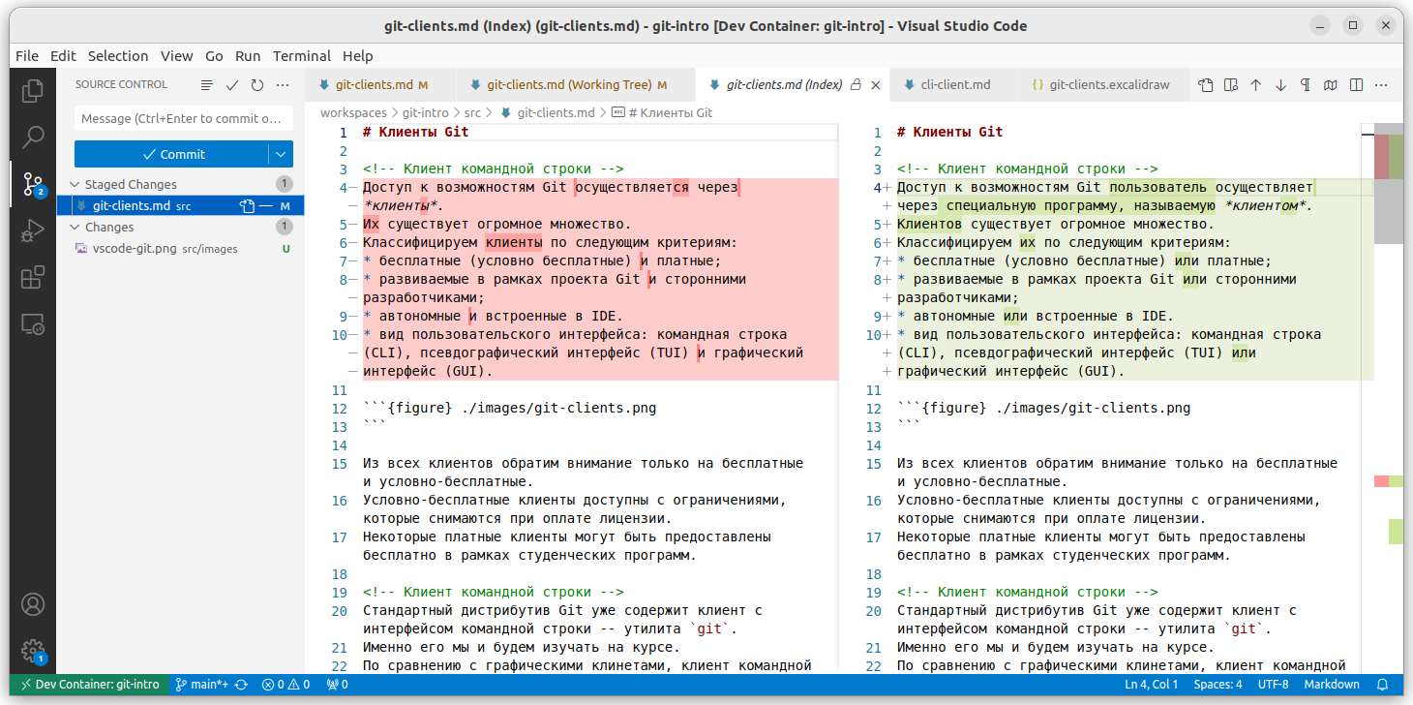Collapse the Staged Changes section

75,184
